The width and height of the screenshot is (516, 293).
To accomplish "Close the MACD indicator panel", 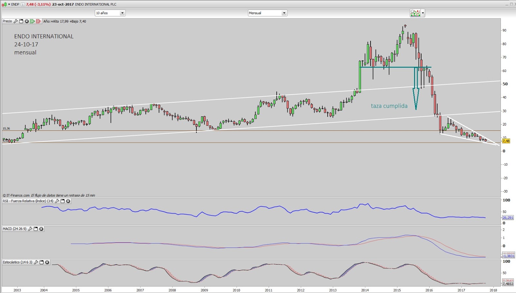I will point(41,229).
